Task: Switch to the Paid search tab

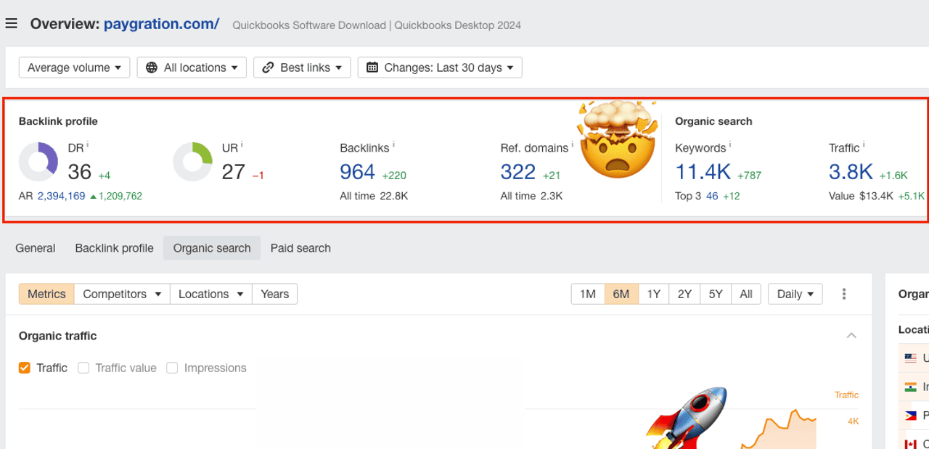Action: tap(300, 248)
